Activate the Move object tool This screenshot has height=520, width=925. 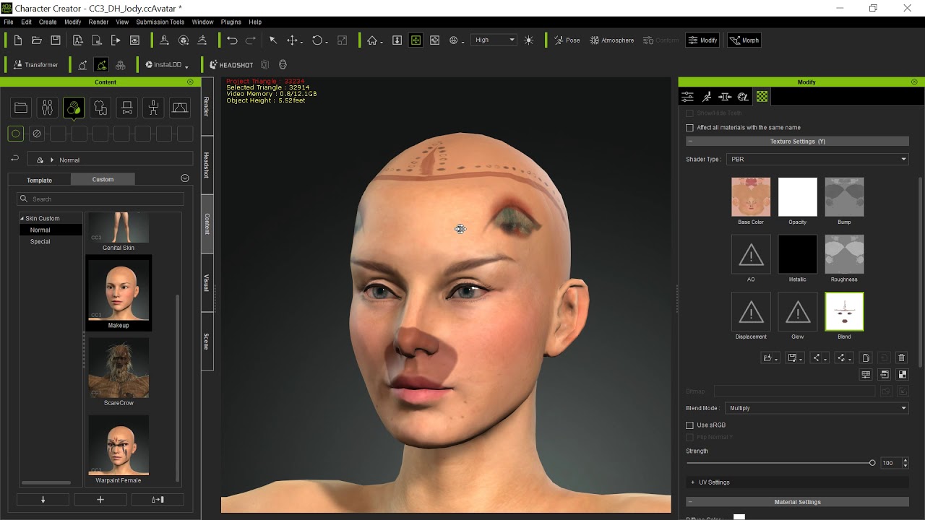(293, 40)
